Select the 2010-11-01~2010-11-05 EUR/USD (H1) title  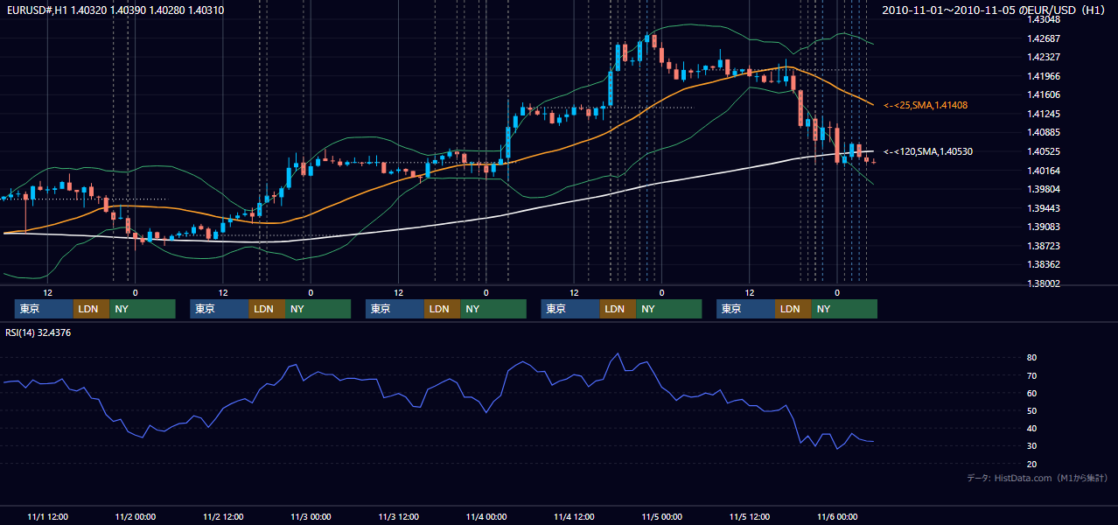pos(996,10)
